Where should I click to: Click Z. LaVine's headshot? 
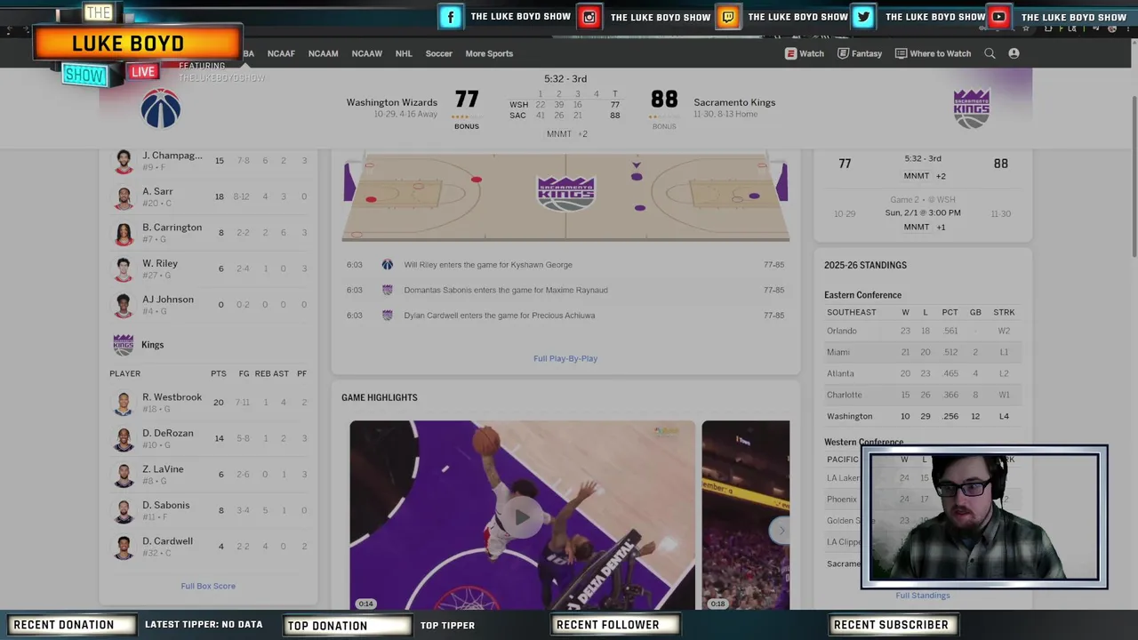pos(124,475)
